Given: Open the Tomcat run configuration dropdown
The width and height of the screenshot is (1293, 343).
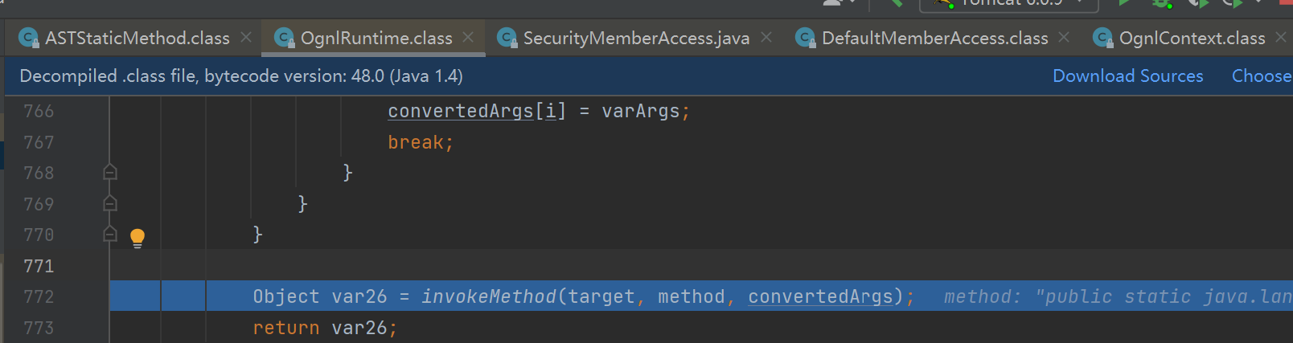Looking at the screenshot, I should pyautogui.click(x=1009, y=3).
